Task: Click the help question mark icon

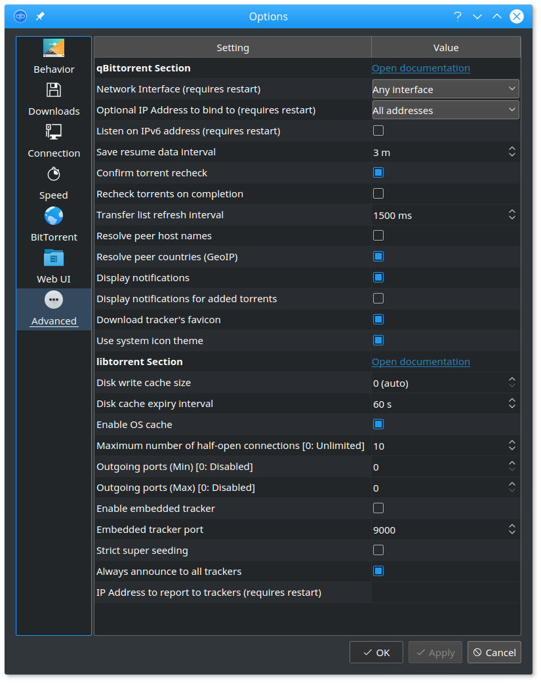Action: pos(457,16)
